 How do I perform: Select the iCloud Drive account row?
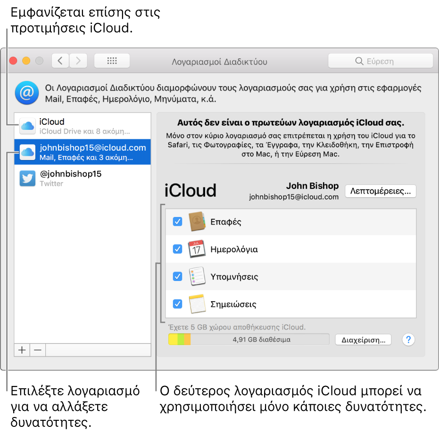83,126
